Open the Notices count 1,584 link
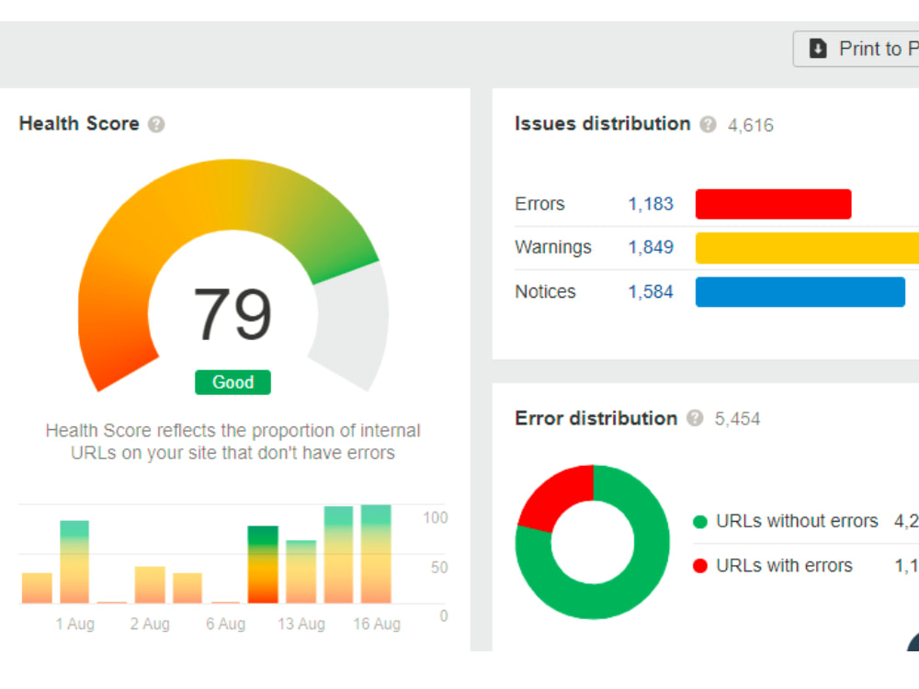Image resolution: width=919 pixels, height=689 pixels. pos(651,292)
